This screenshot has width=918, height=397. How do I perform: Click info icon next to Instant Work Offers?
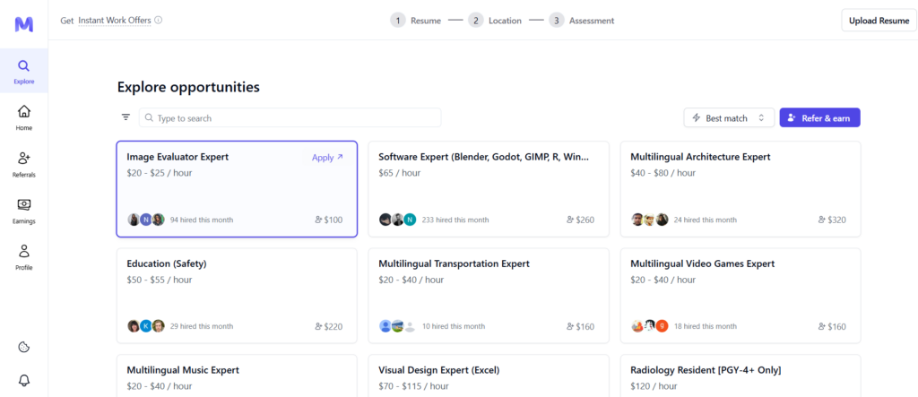pos(159,20)
